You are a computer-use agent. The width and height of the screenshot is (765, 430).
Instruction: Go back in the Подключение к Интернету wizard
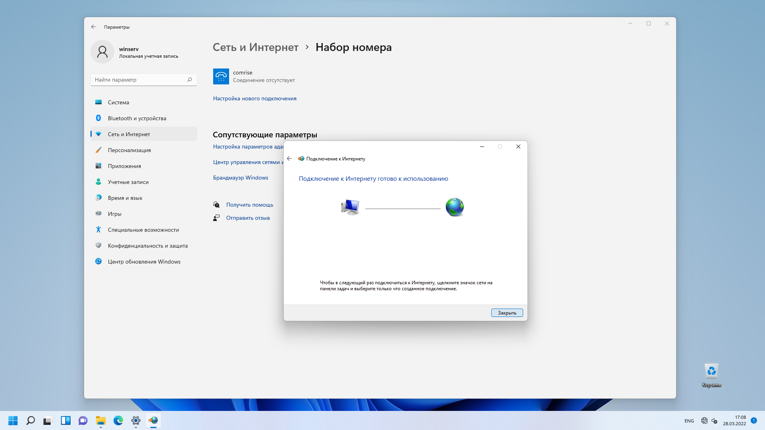[x=289, y=158]
